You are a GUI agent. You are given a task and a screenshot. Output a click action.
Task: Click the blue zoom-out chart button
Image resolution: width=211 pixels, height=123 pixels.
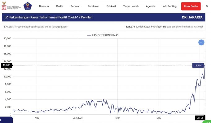pos(201,42)
